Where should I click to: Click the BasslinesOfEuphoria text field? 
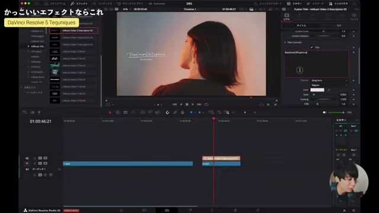316,64
